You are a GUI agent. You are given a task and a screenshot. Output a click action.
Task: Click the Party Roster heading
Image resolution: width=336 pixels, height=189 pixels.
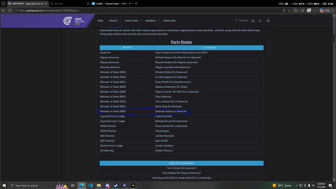(182, 42)
